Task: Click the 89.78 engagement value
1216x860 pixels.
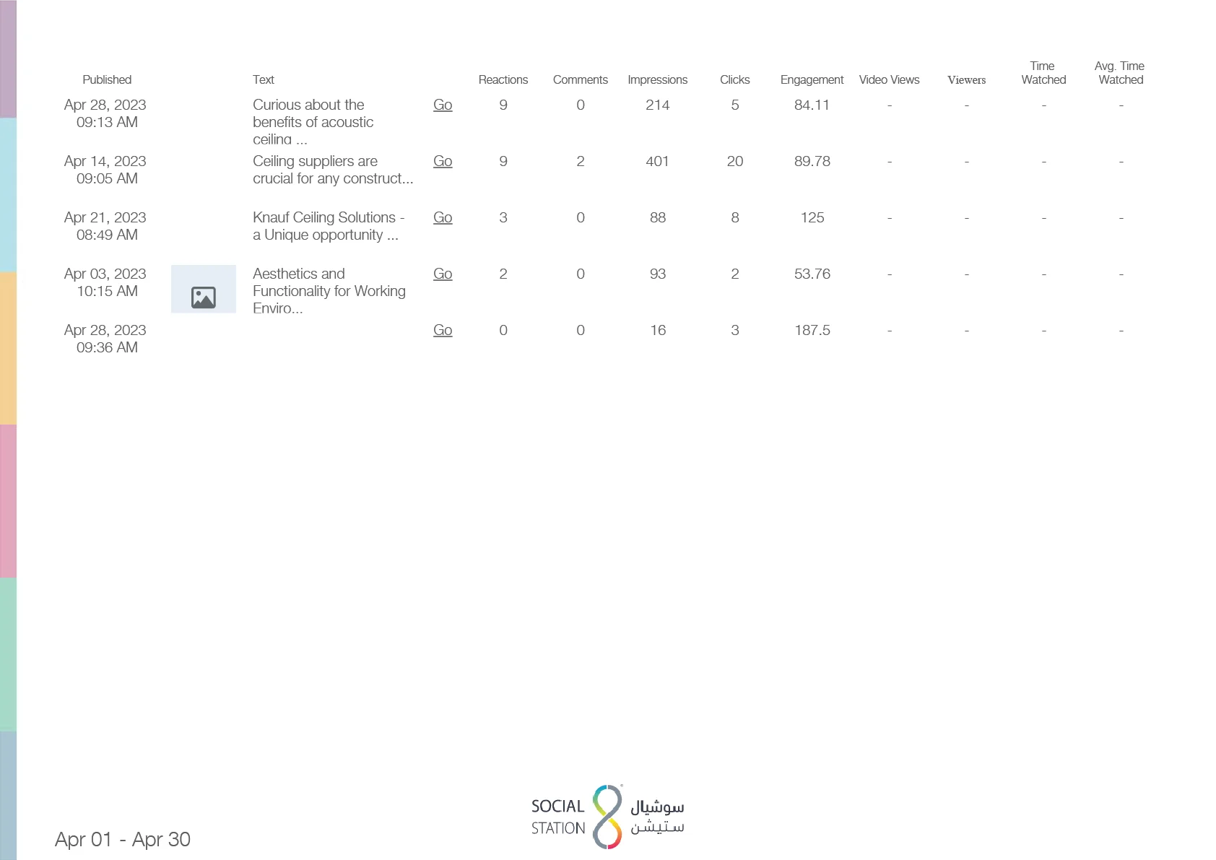Action: (812, 161)
